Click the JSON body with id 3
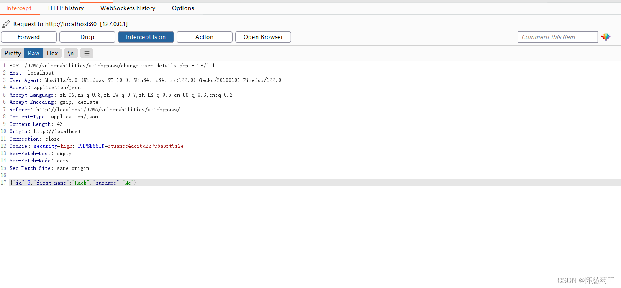The height and width of the screenshot is (288, 621). (x=73, y=183)
